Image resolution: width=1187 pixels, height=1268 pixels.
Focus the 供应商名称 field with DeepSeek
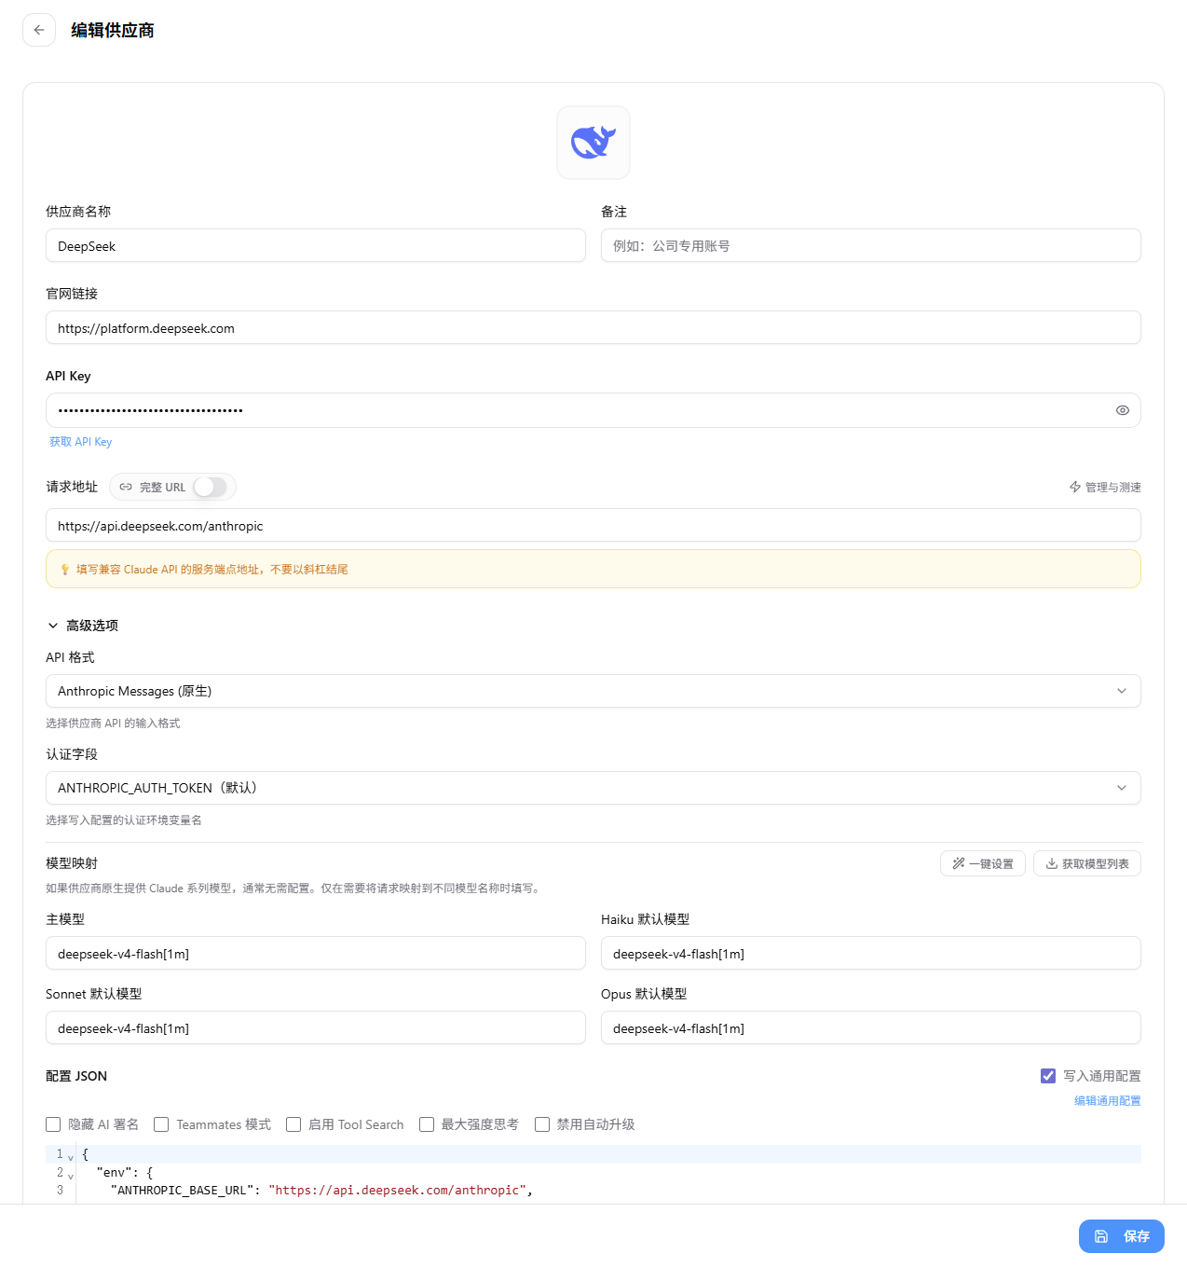point(316,246)
